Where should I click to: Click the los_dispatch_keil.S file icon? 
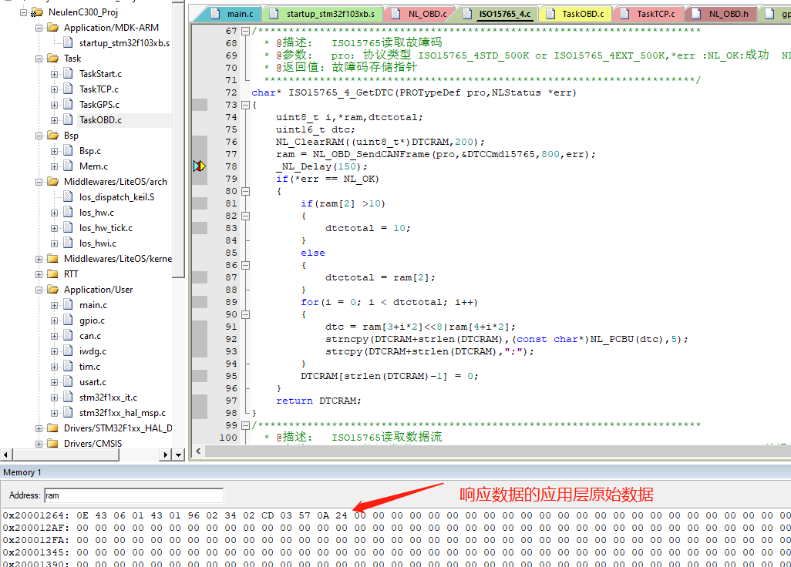(68, 197)
